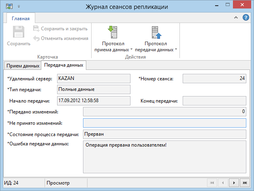Click the Просмотр status bar entry
The width and height of the screenshot is (254, 191).
pos(58,183)
